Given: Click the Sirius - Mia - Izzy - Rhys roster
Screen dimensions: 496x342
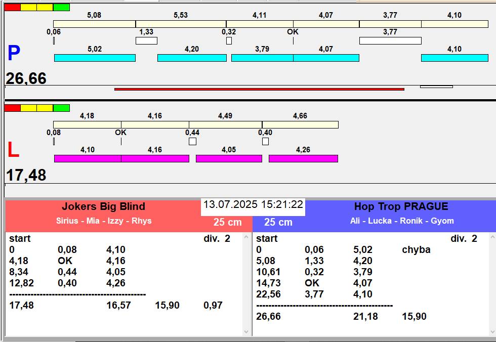Looking at the screenshot, I should (104, 221).
